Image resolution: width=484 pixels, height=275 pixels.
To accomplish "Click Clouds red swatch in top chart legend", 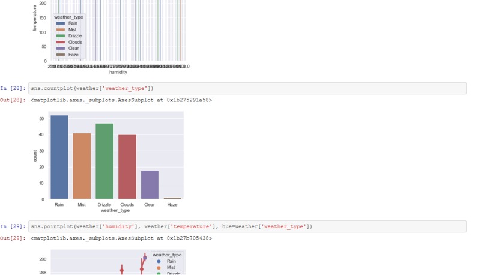I will [x=61, y=42].
